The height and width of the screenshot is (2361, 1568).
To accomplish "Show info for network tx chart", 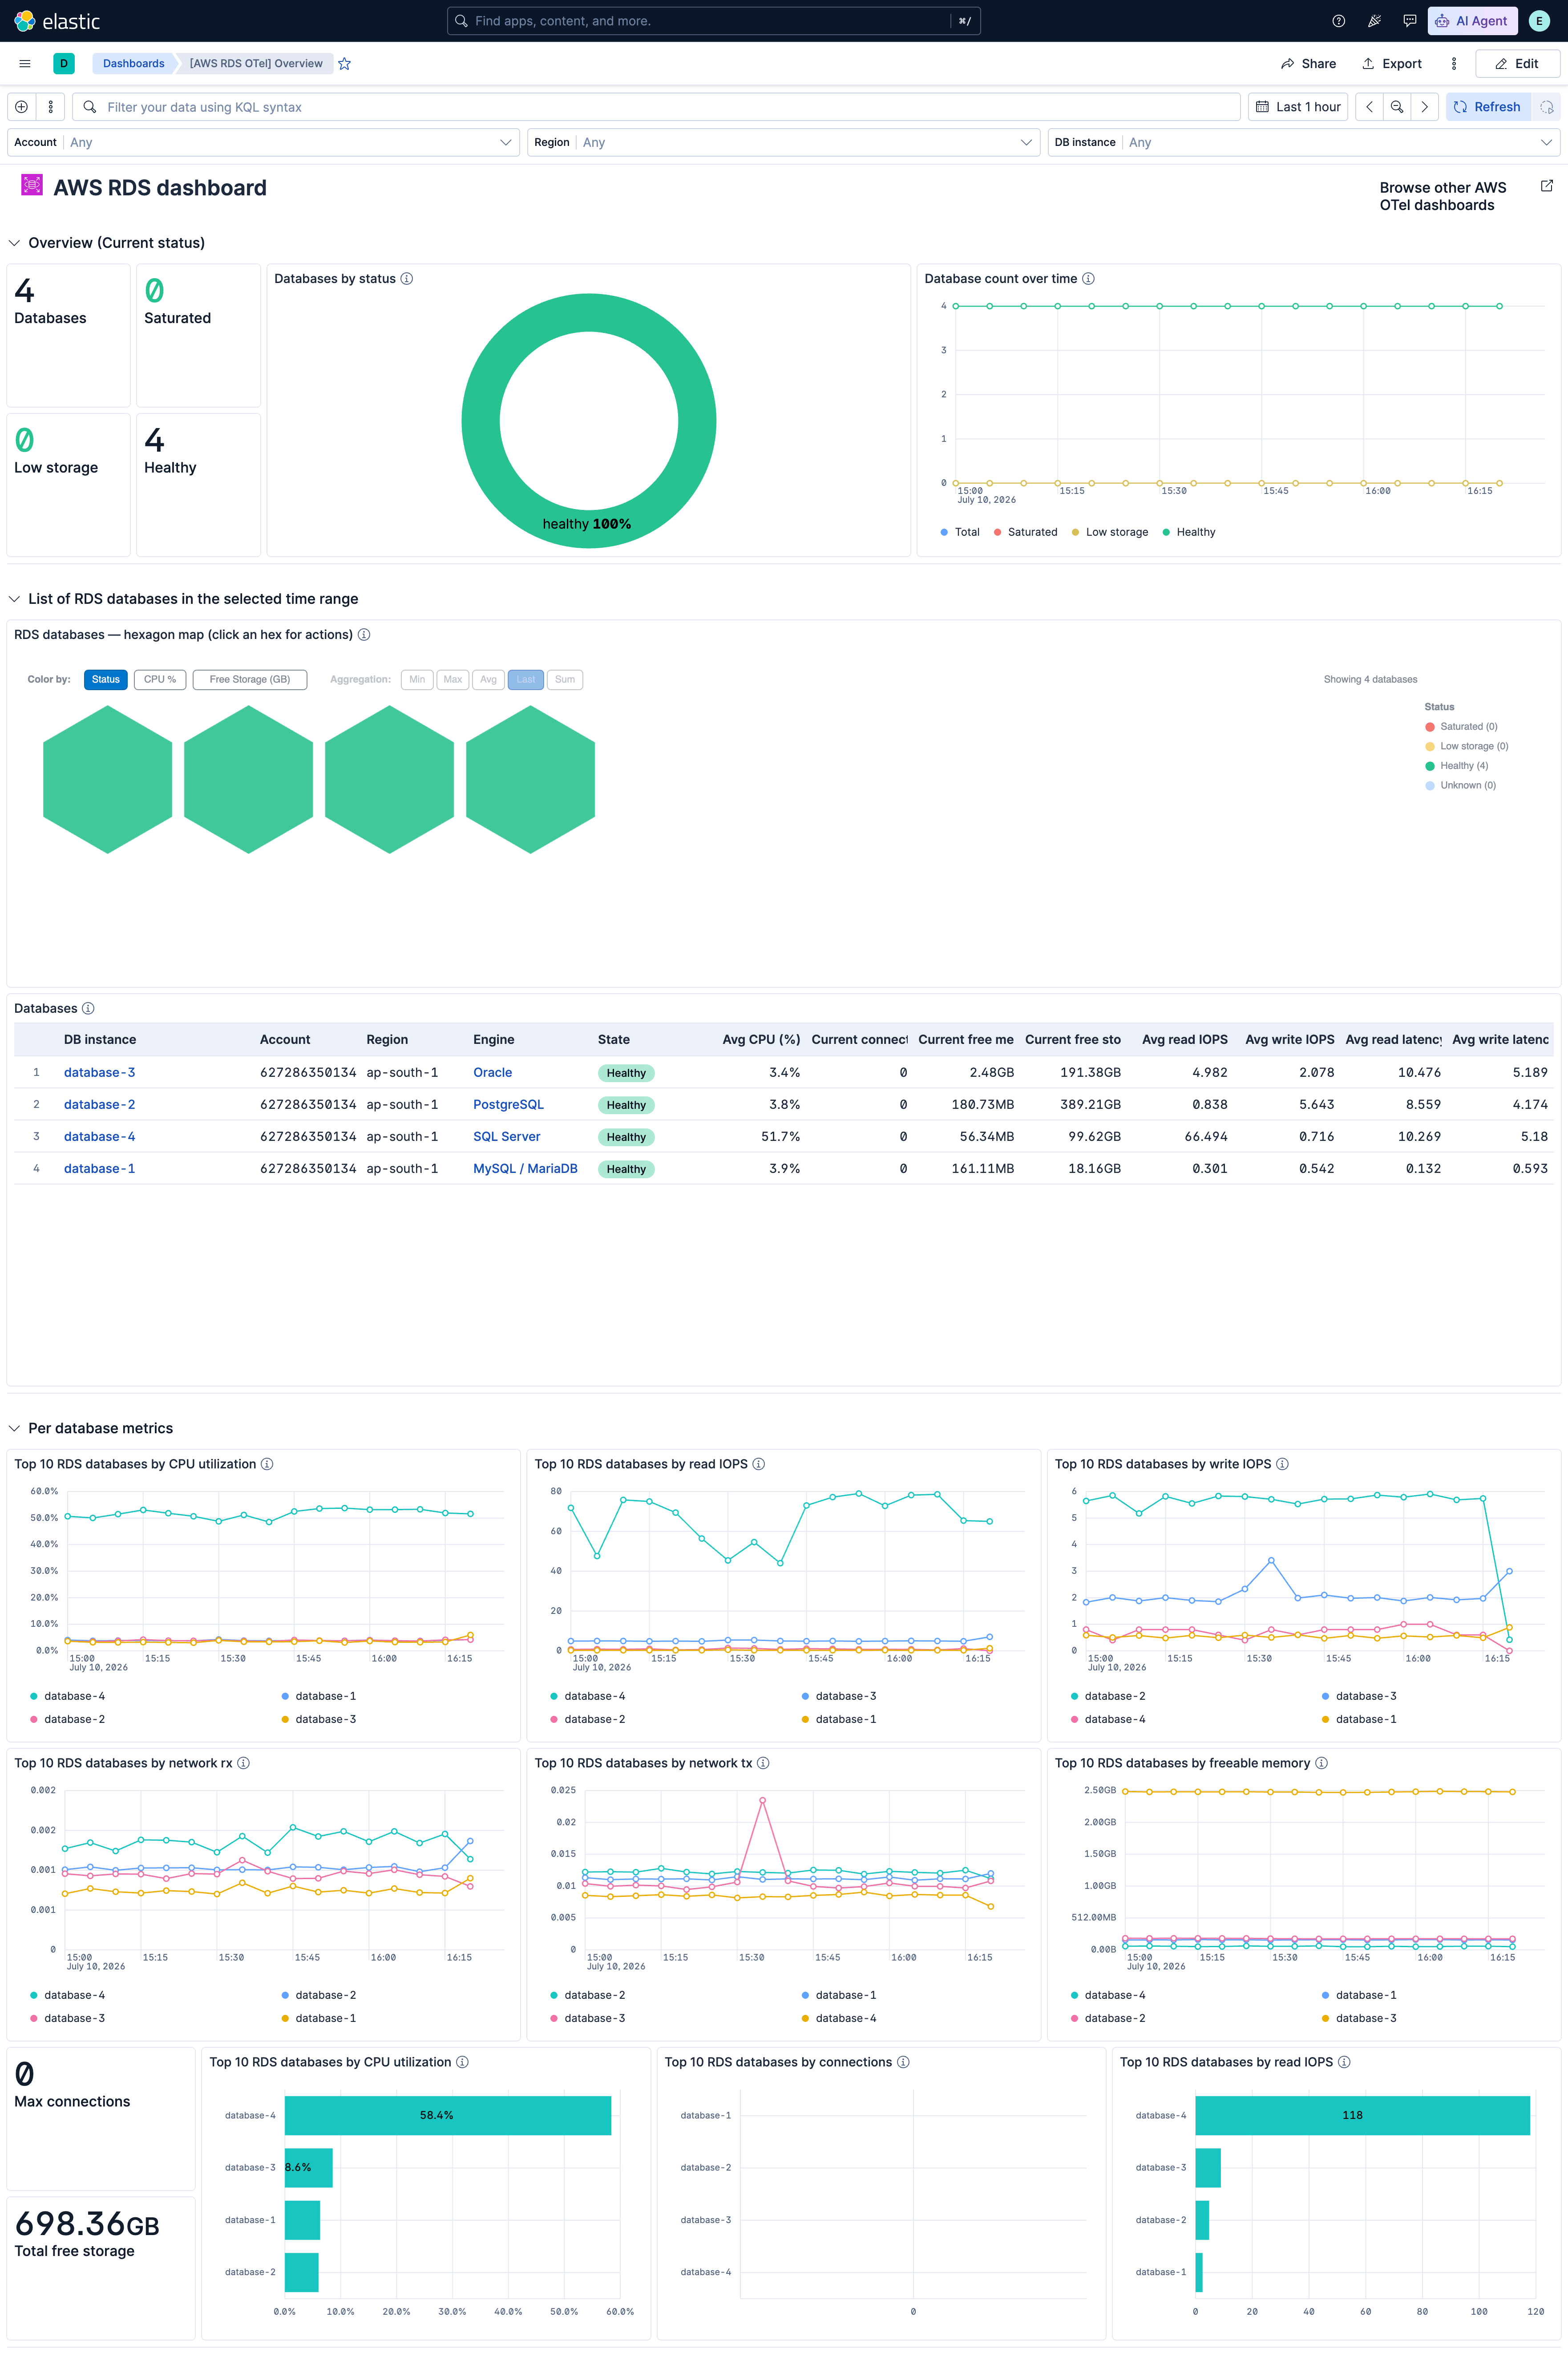I will click(763, 1763).
